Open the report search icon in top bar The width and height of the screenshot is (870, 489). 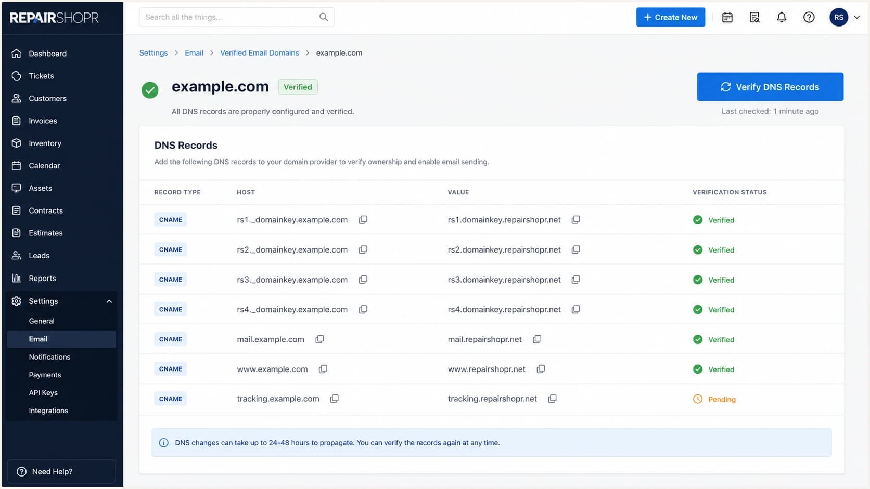[754, 17]
